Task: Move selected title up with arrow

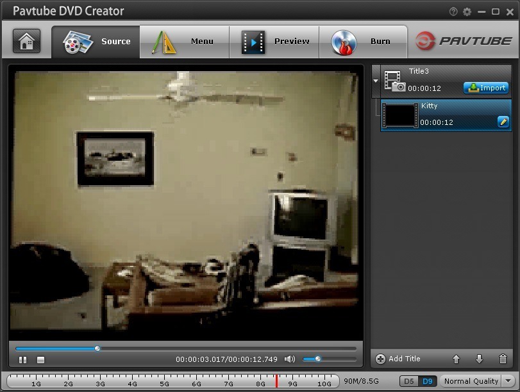Action: 457,359
